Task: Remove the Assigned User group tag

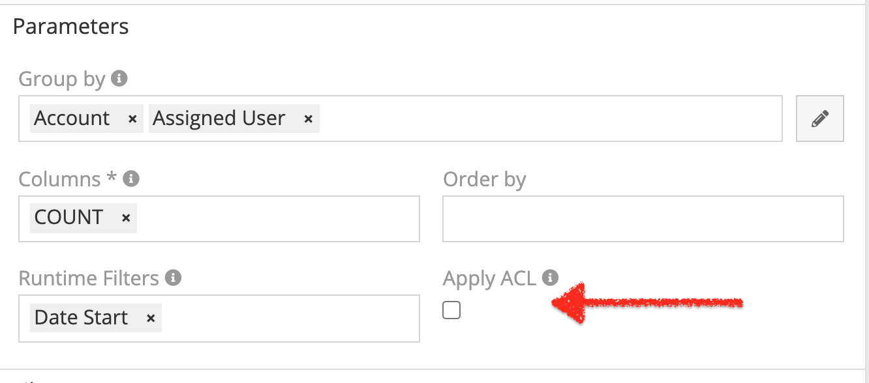Action: pyautogui.click(x=308, y=119)
